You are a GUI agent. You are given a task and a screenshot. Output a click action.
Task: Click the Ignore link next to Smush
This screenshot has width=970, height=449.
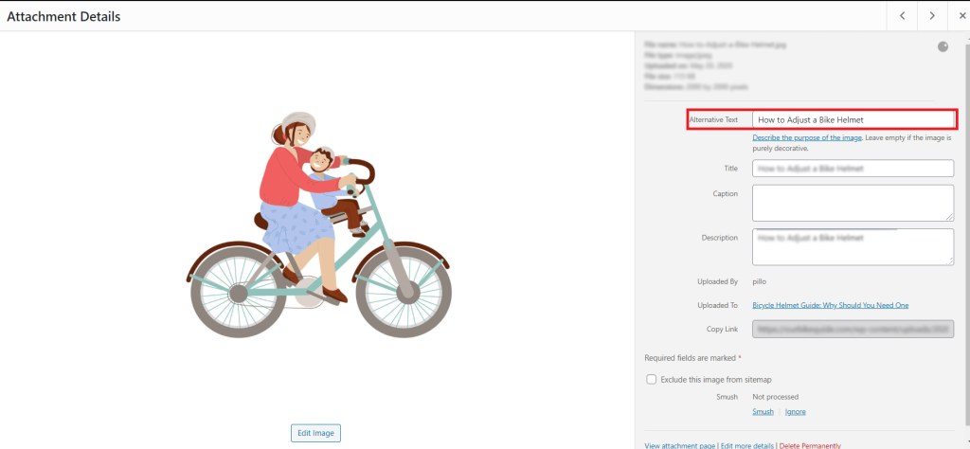point(795,412)
